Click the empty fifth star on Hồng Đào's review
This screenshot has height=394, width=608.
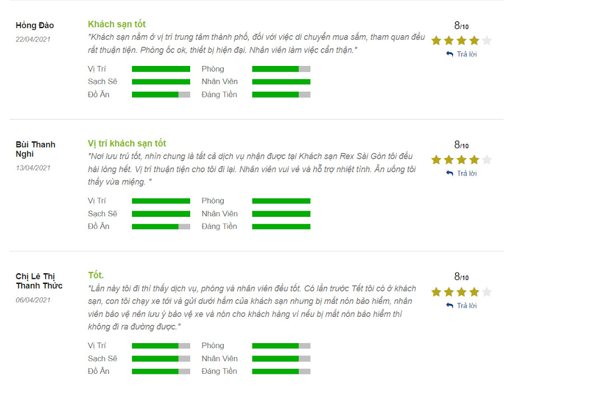click(487, 40)
